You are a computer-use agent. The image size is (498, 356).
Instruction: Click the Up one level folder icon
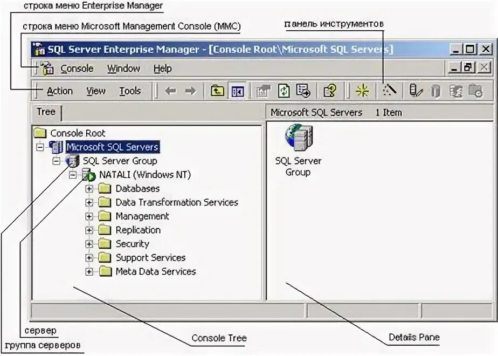pyautogui.click(x=217, y=91)
